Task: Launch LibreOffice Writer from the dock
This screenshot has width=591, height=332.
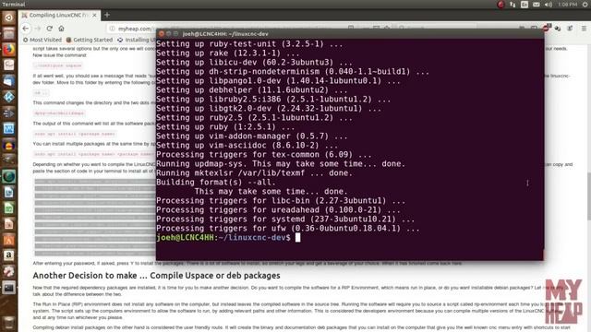Action: [x=8, y=193]
